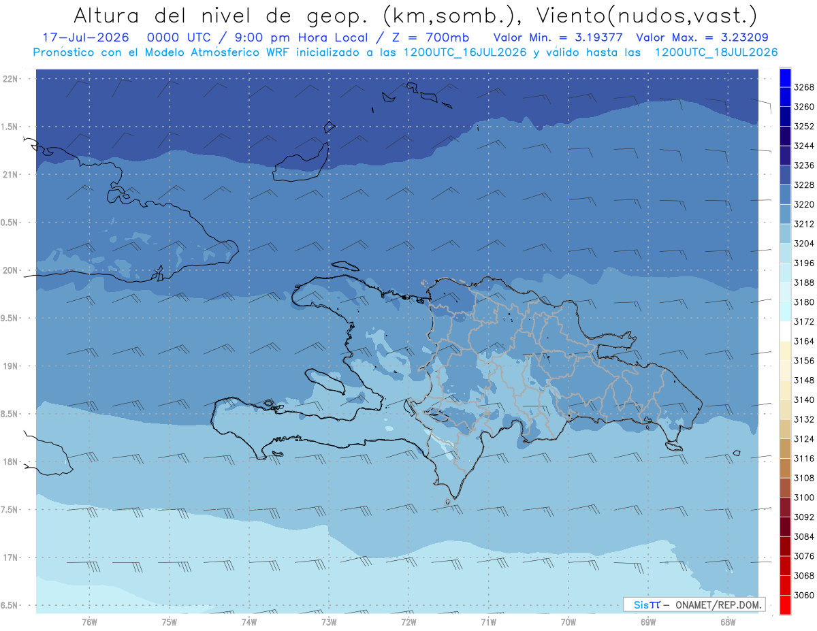This screenshot has height=631, width=817.
Task: Click the bright blue swatch above 3268
Action: click(785, 78)
